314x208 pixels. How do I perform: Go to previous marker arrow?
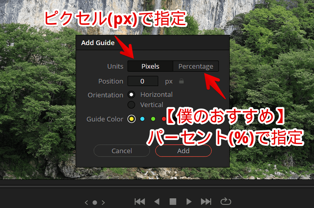87,203
